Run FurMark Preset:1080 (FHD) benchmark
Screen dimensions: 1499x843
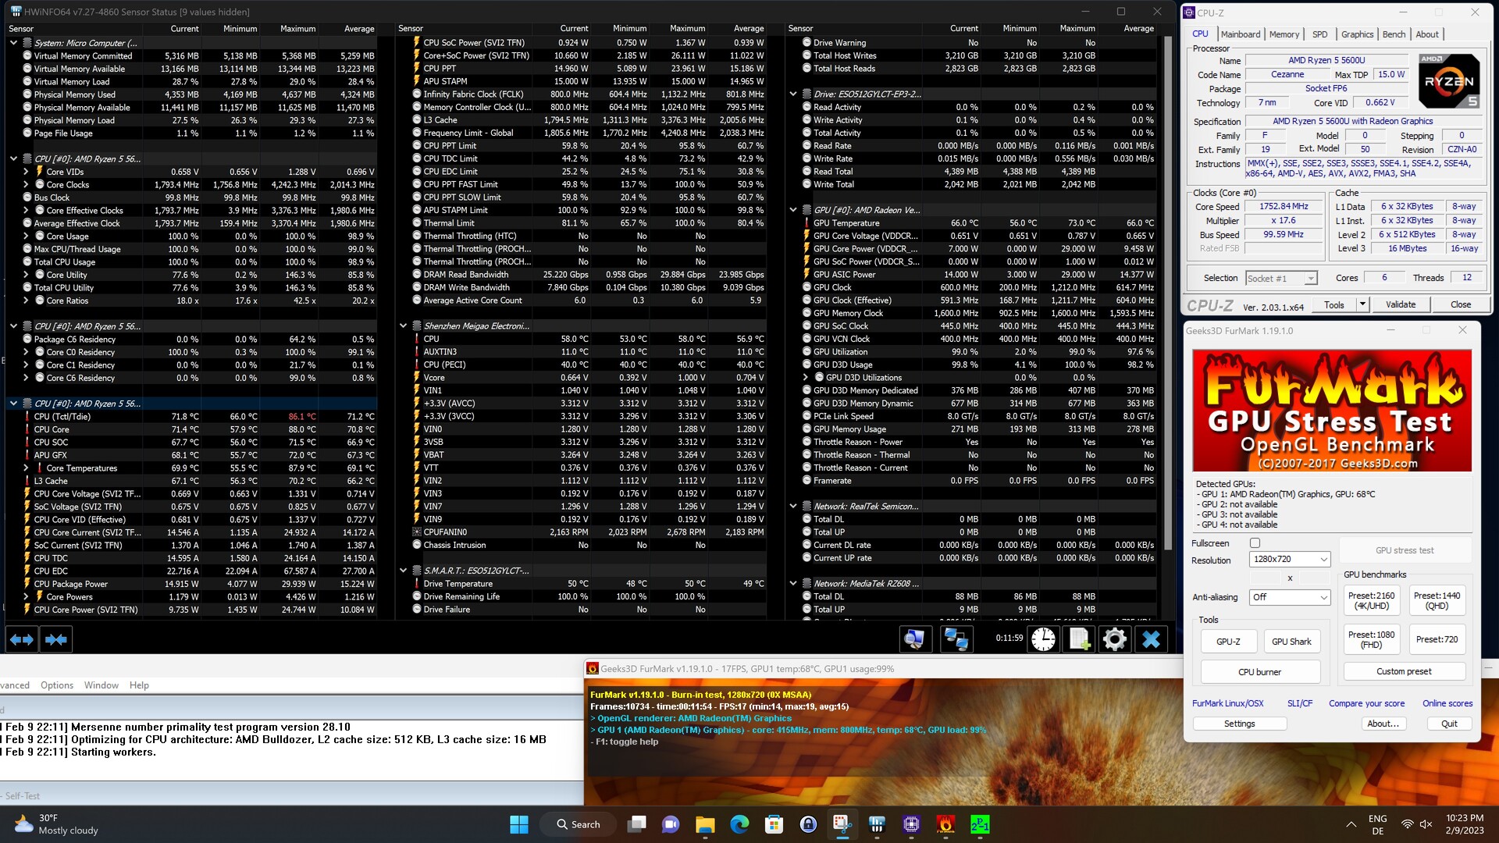(x=1371, y=639)
